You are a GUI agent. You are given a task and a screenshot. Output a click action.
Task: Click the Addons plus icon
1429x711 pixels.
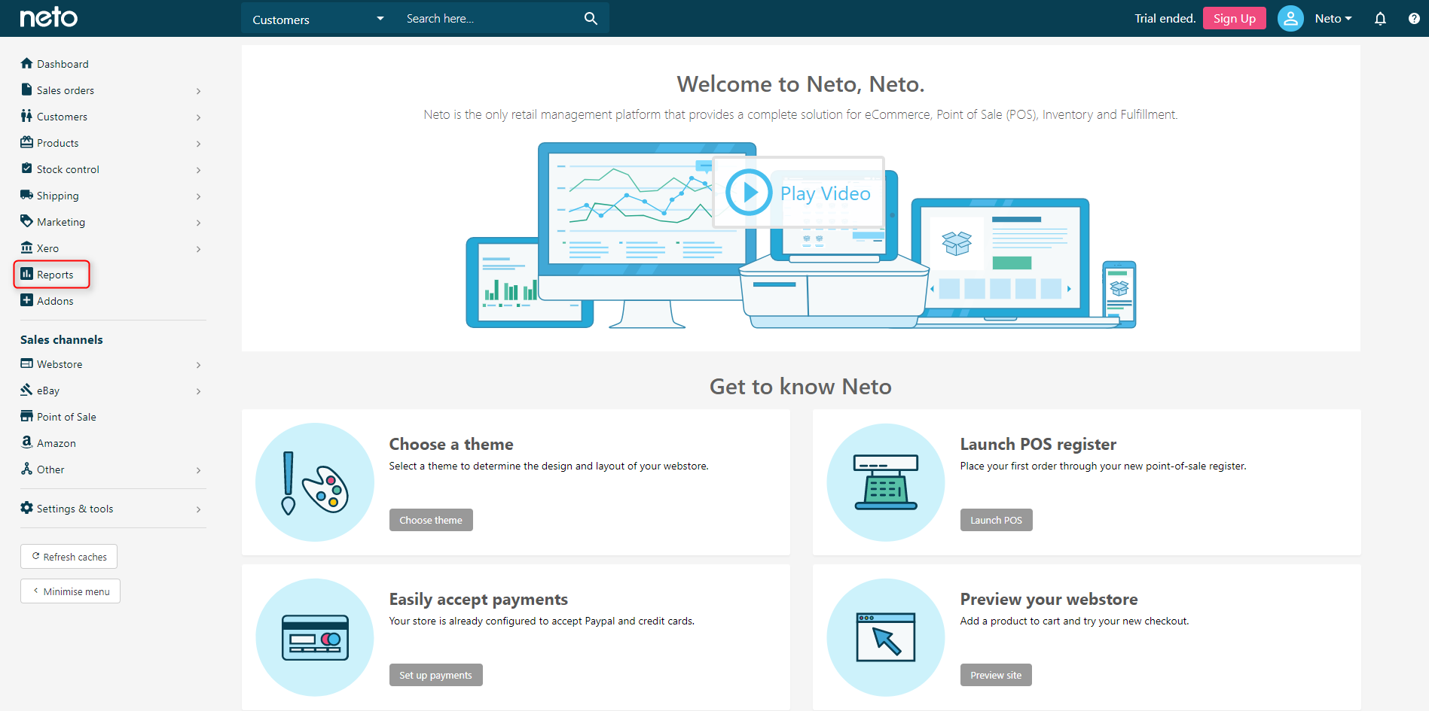[x=27, y=300]
